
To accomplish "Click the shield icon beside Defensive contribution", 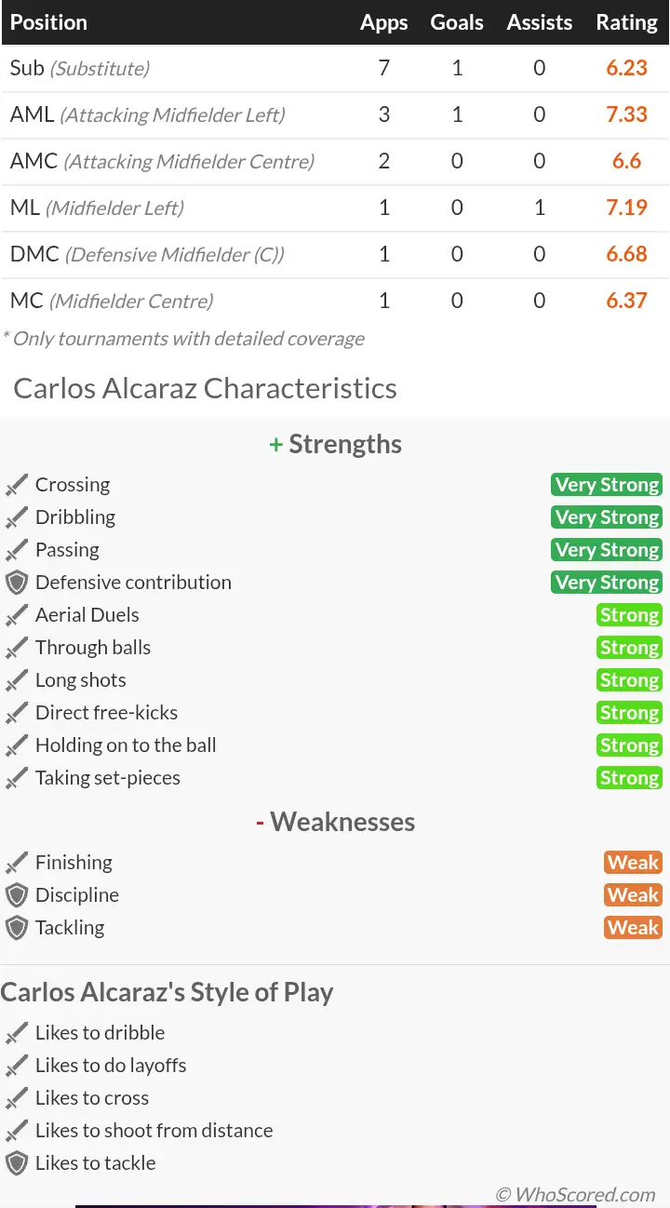I will (17, 583).
